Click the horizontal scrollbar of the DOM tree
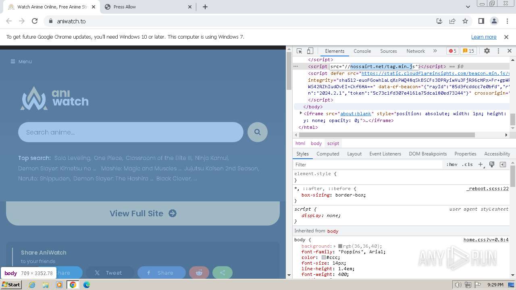This screenshot has width=516, height=290. tap(387, 135)
